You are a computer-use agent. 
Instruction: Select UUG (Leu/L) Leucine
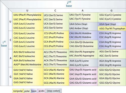pos(24,28)
